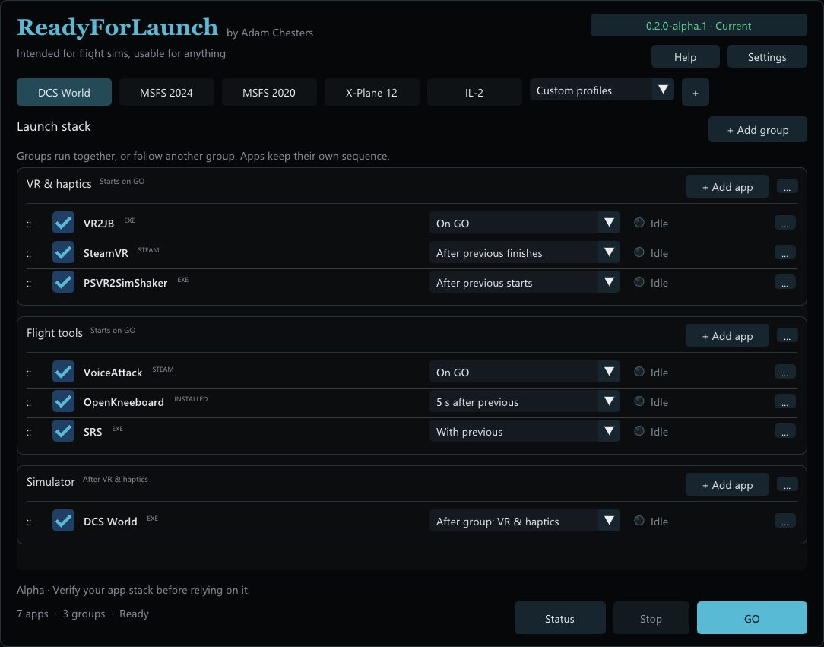Viewport: 824px width, 647px height.
Task: Open the SRS With previous dropdown
Action: (525, 432)
